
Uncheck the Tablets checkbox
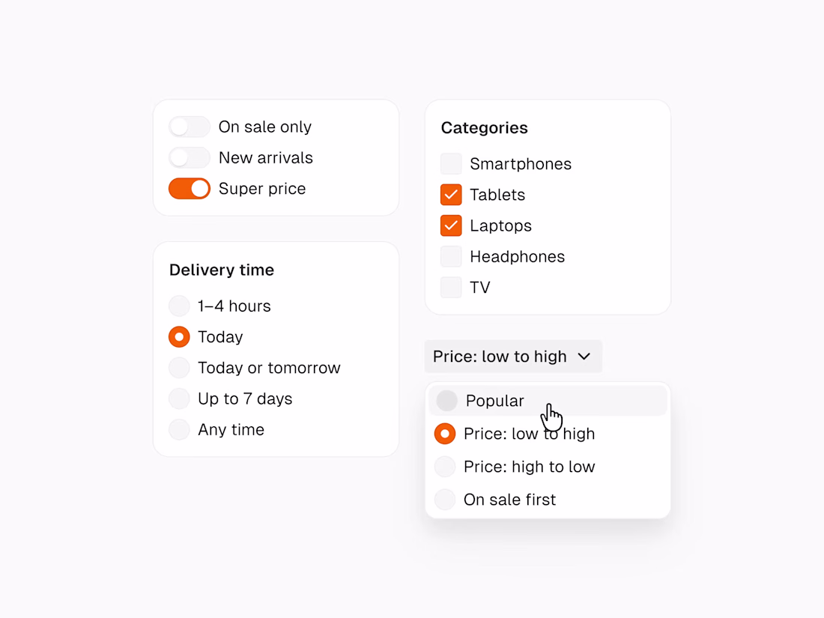click(451, 195)
